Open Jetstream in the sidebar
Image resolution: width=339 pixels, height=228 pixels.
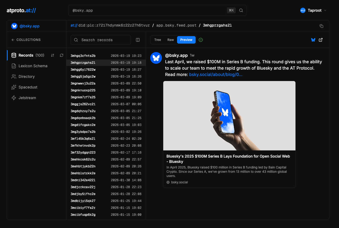[27, 98]
